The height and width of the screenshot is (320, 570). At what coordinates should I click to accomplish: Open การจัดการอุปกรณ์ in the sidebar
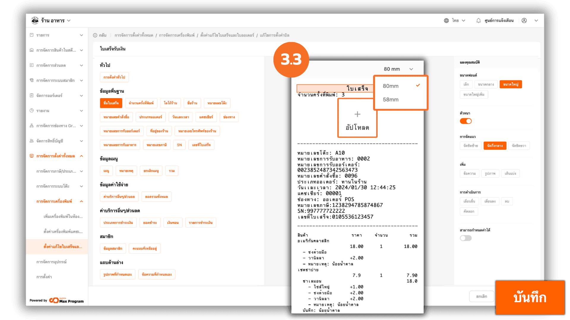click(51, 262)
